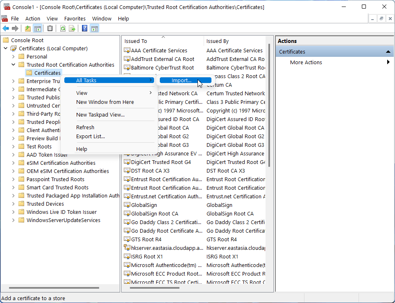
Task: Open Help via the blue question-mark icon
Action: [x=85, y=29]
